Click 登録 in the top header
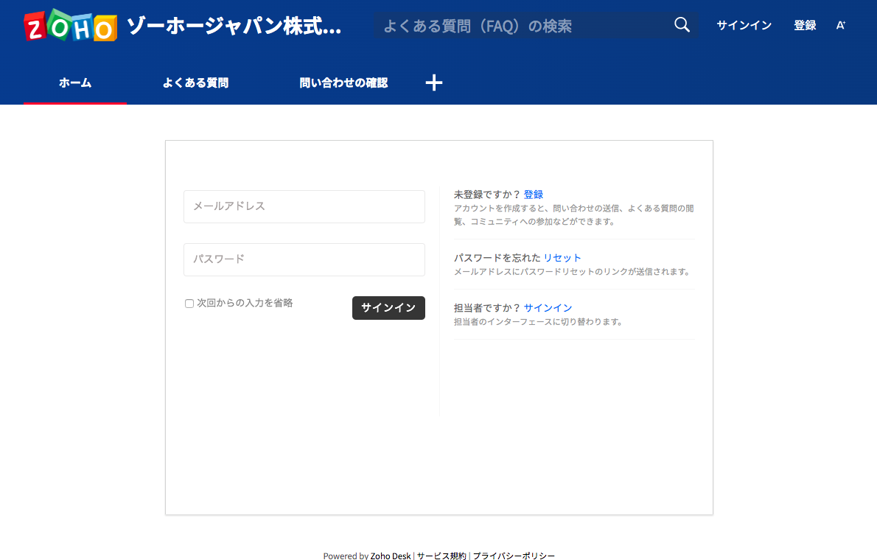877x560 pixels. click(x=805, y=26)
